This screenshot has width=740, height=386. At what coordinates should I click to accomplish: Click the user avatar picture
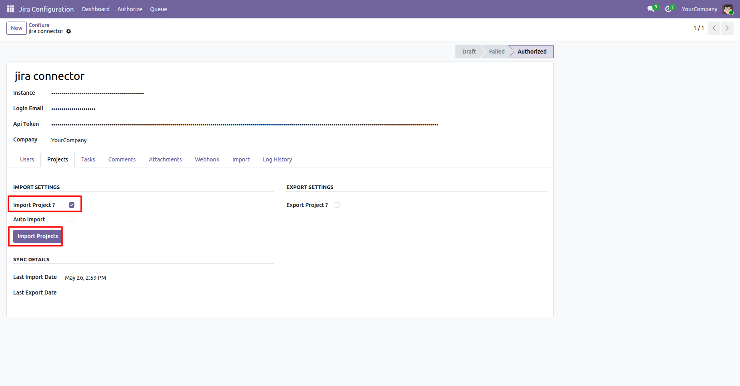pyautogui.click(x=728, y=9)
